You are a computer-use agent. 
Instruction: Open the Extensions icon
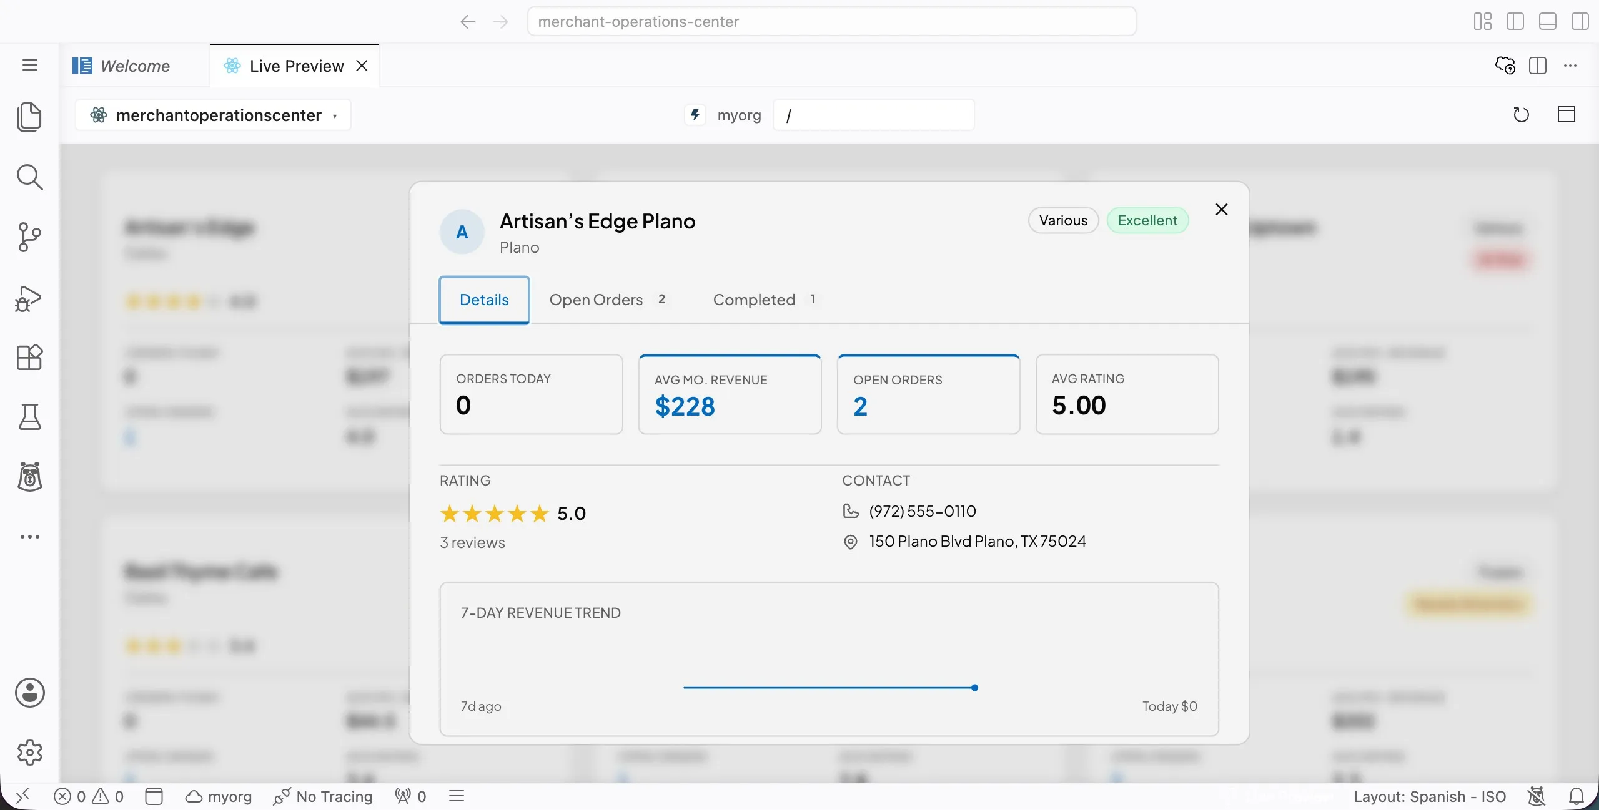[29, 358]
